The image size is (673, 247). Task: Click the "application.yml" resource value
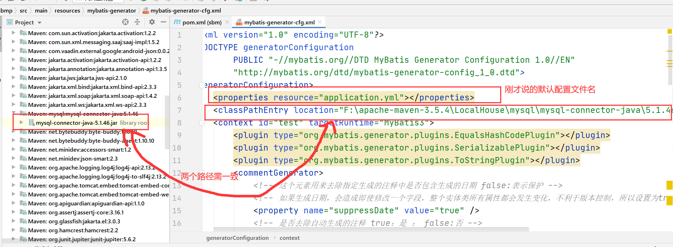[x=361, y=98]
